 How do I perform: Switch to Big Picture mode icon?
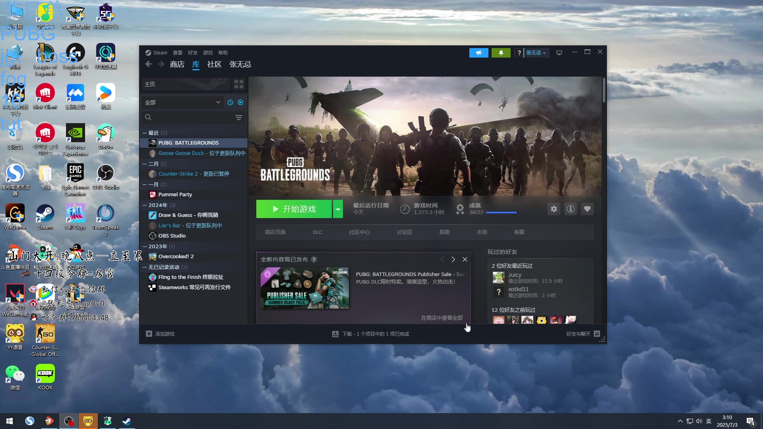559,53
